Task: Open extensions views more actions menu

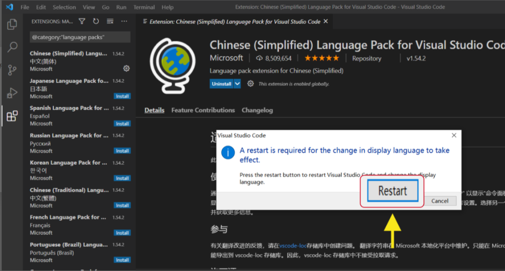Action: pos(124,21)
